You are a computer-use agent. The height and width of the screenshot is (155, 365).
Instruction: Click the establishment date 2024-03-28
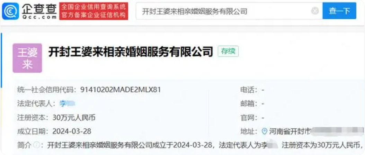tap(72, 131)
